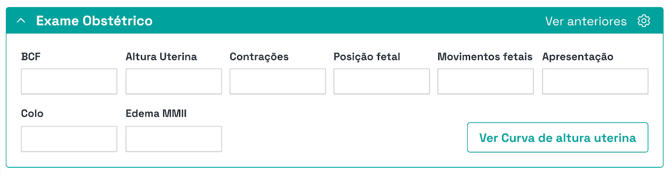Focus the BCF input box
The width and height of the screenshot is (671, 177).
tap(69, 81)
